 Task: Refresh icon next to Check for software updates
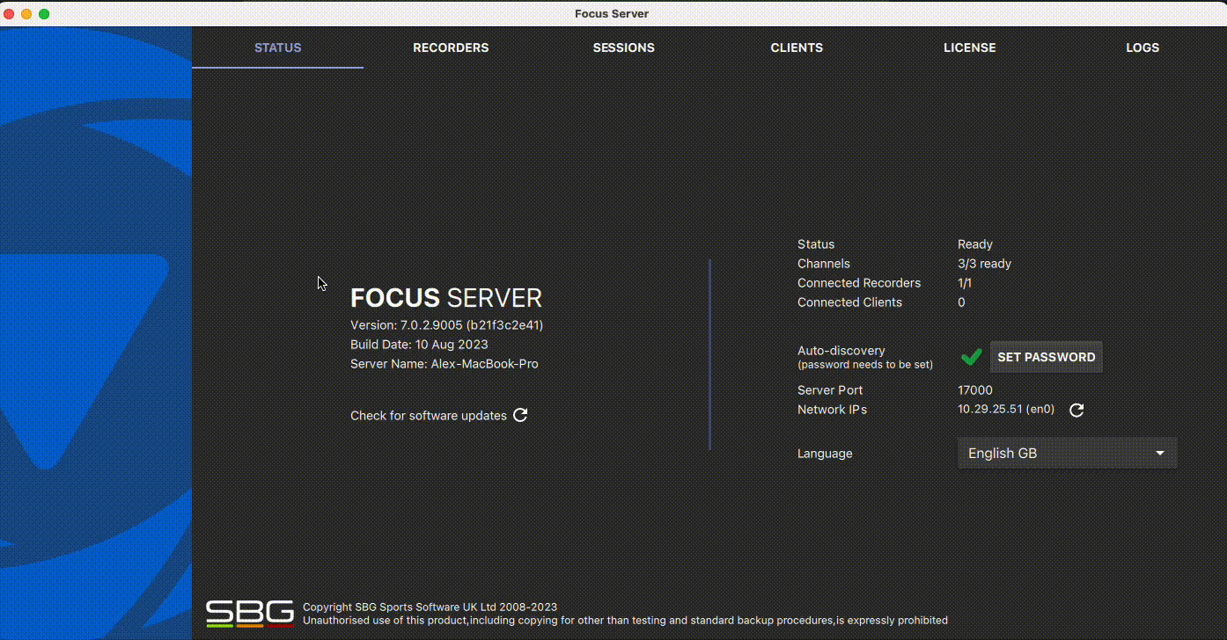(520, 415)
